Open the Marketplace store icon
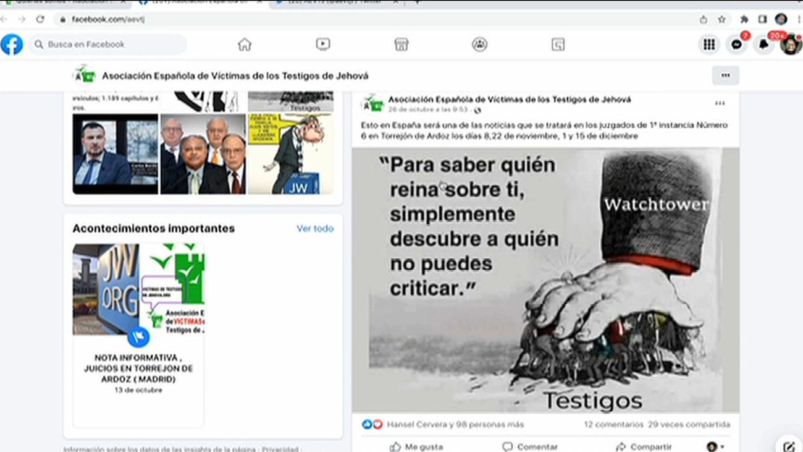This screenshot has width=803, height=452. 401,45
